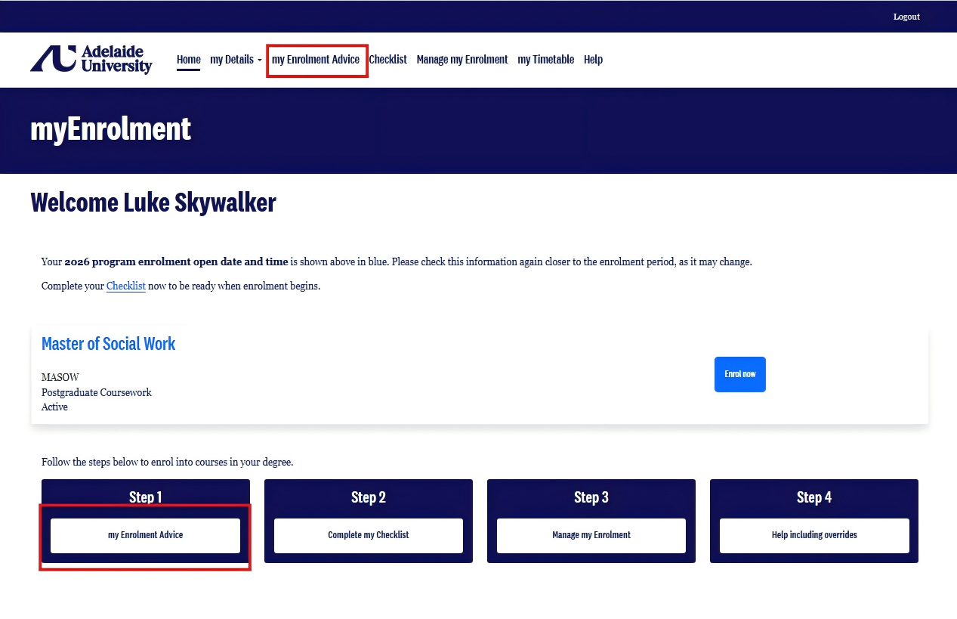Viewport: 957px width, 619px height.
Task: Select Manage my Enrolment in the navigation bar
Action: coord(462,60)
